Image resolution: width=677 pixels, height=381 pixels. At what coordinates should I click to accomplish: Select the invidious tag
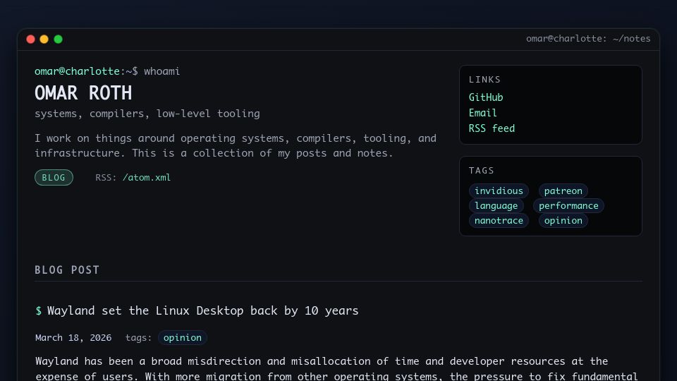499,191
